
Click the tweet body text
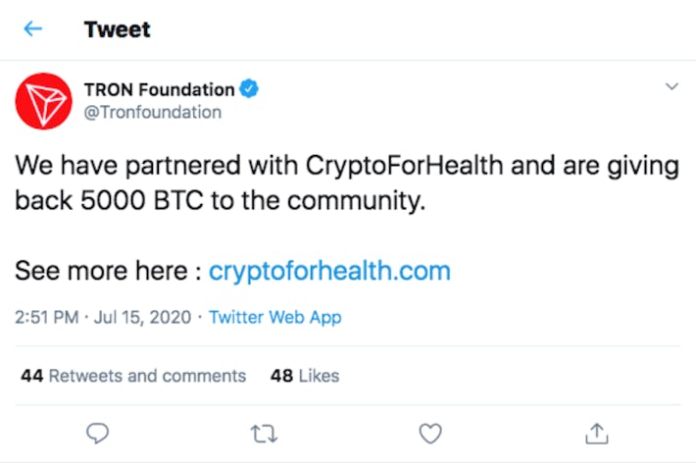(347, 182)
